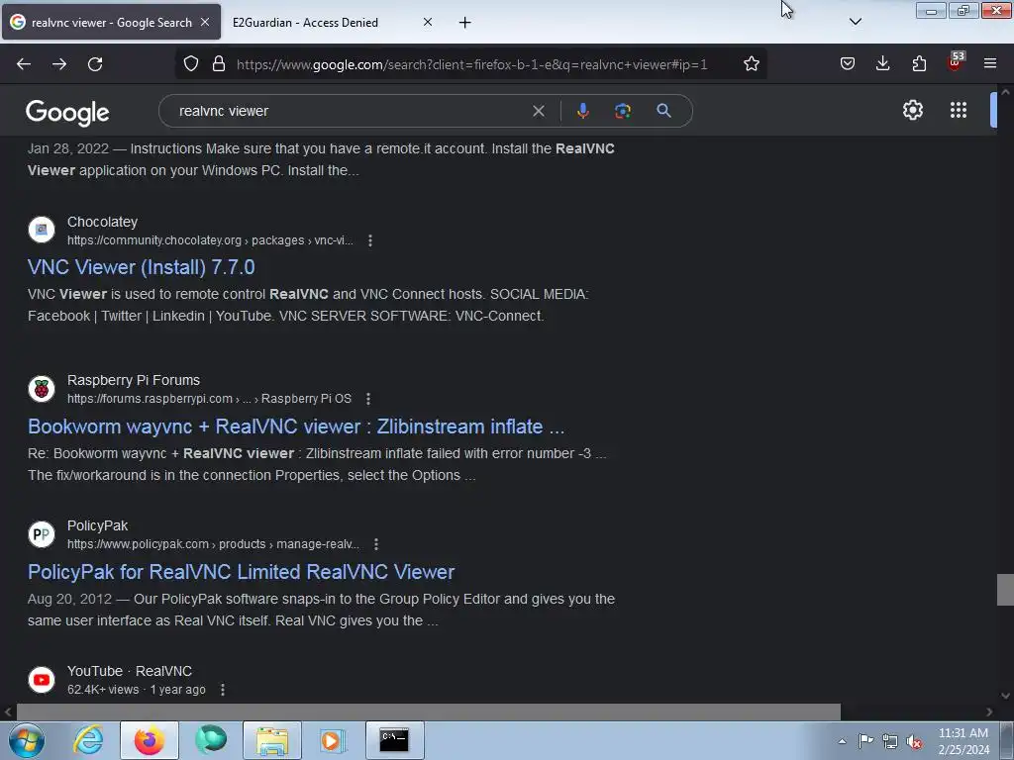
Task: Open VNC Viewer (Install) 7.7.0 link
Action: 141,267
